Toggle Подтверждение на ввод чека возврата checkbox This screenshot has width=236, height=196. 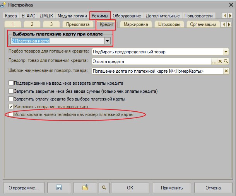click(11, 83)
